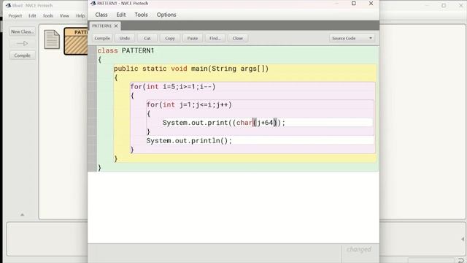
Task: Expand the Source Code view dropdown
Action: 352,38
